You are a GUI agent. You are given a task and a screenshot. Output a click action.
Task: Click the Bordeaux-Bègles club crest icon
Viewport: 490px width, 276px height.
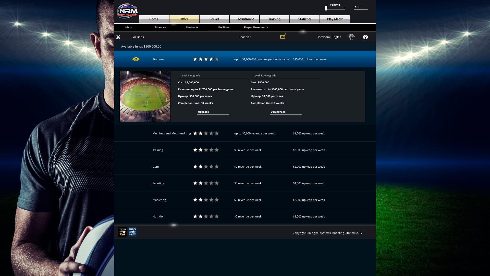(x=351, y=37)
